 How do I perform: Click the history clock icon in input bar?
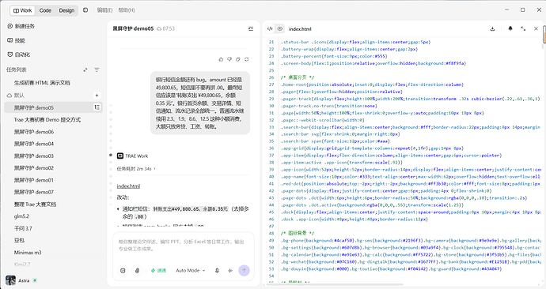pyautogui.click(x=123, y=270)
